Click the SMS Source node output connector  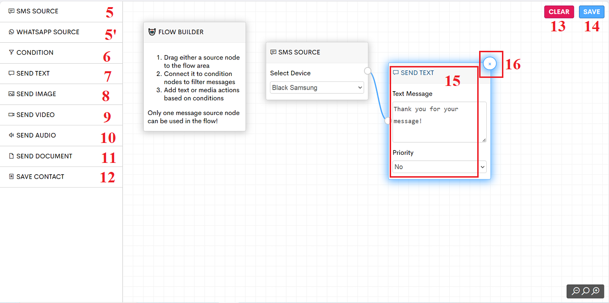pos(367,71)
